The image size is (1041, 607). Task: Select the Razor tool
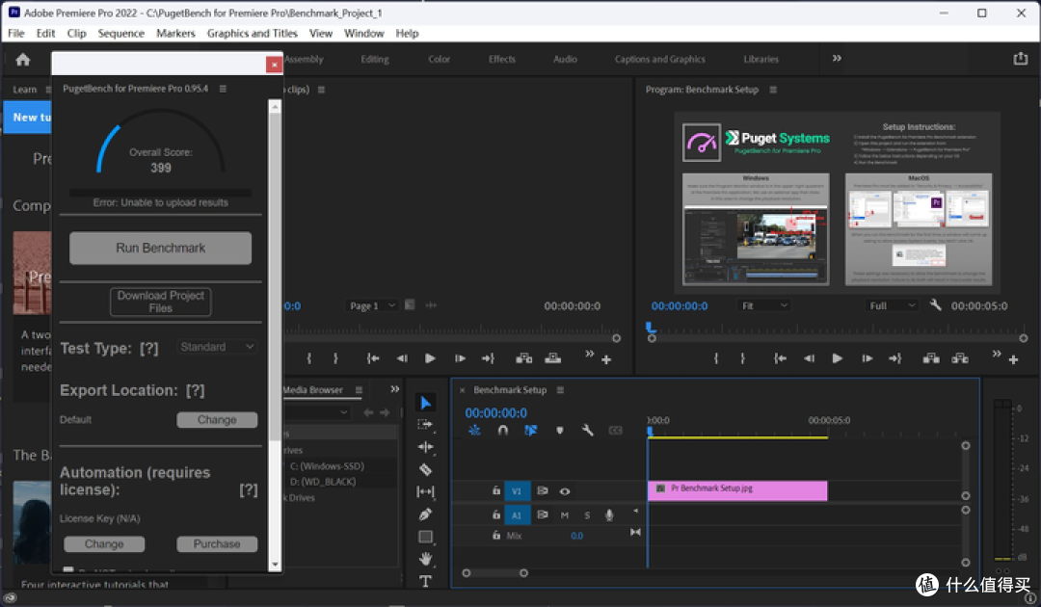click(426, 469)
